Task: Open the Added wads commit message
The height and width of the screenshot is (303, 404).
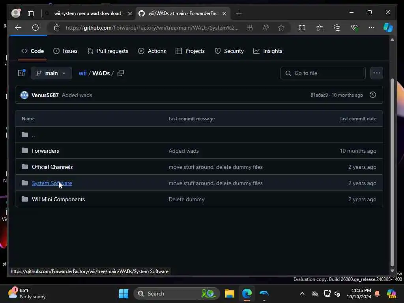Action: 77,95
